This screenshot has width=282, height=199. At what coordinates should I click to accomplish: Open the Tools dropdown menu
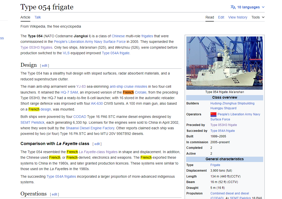[258, 17]
